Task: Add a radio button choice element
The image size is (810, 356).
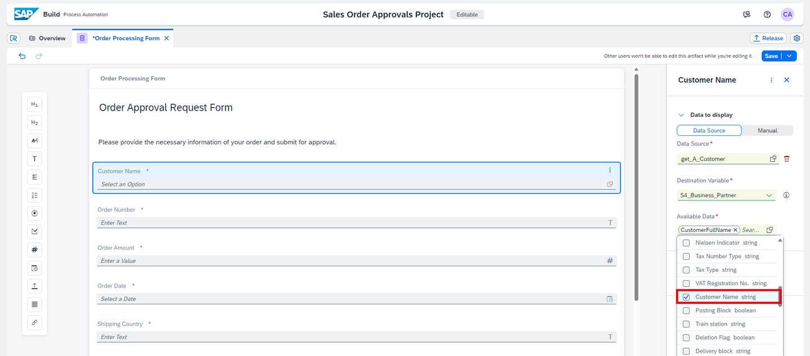Action: 34,213
